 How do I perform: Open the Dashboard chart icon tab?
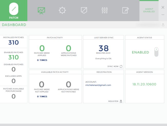click(x=41, y=11)
